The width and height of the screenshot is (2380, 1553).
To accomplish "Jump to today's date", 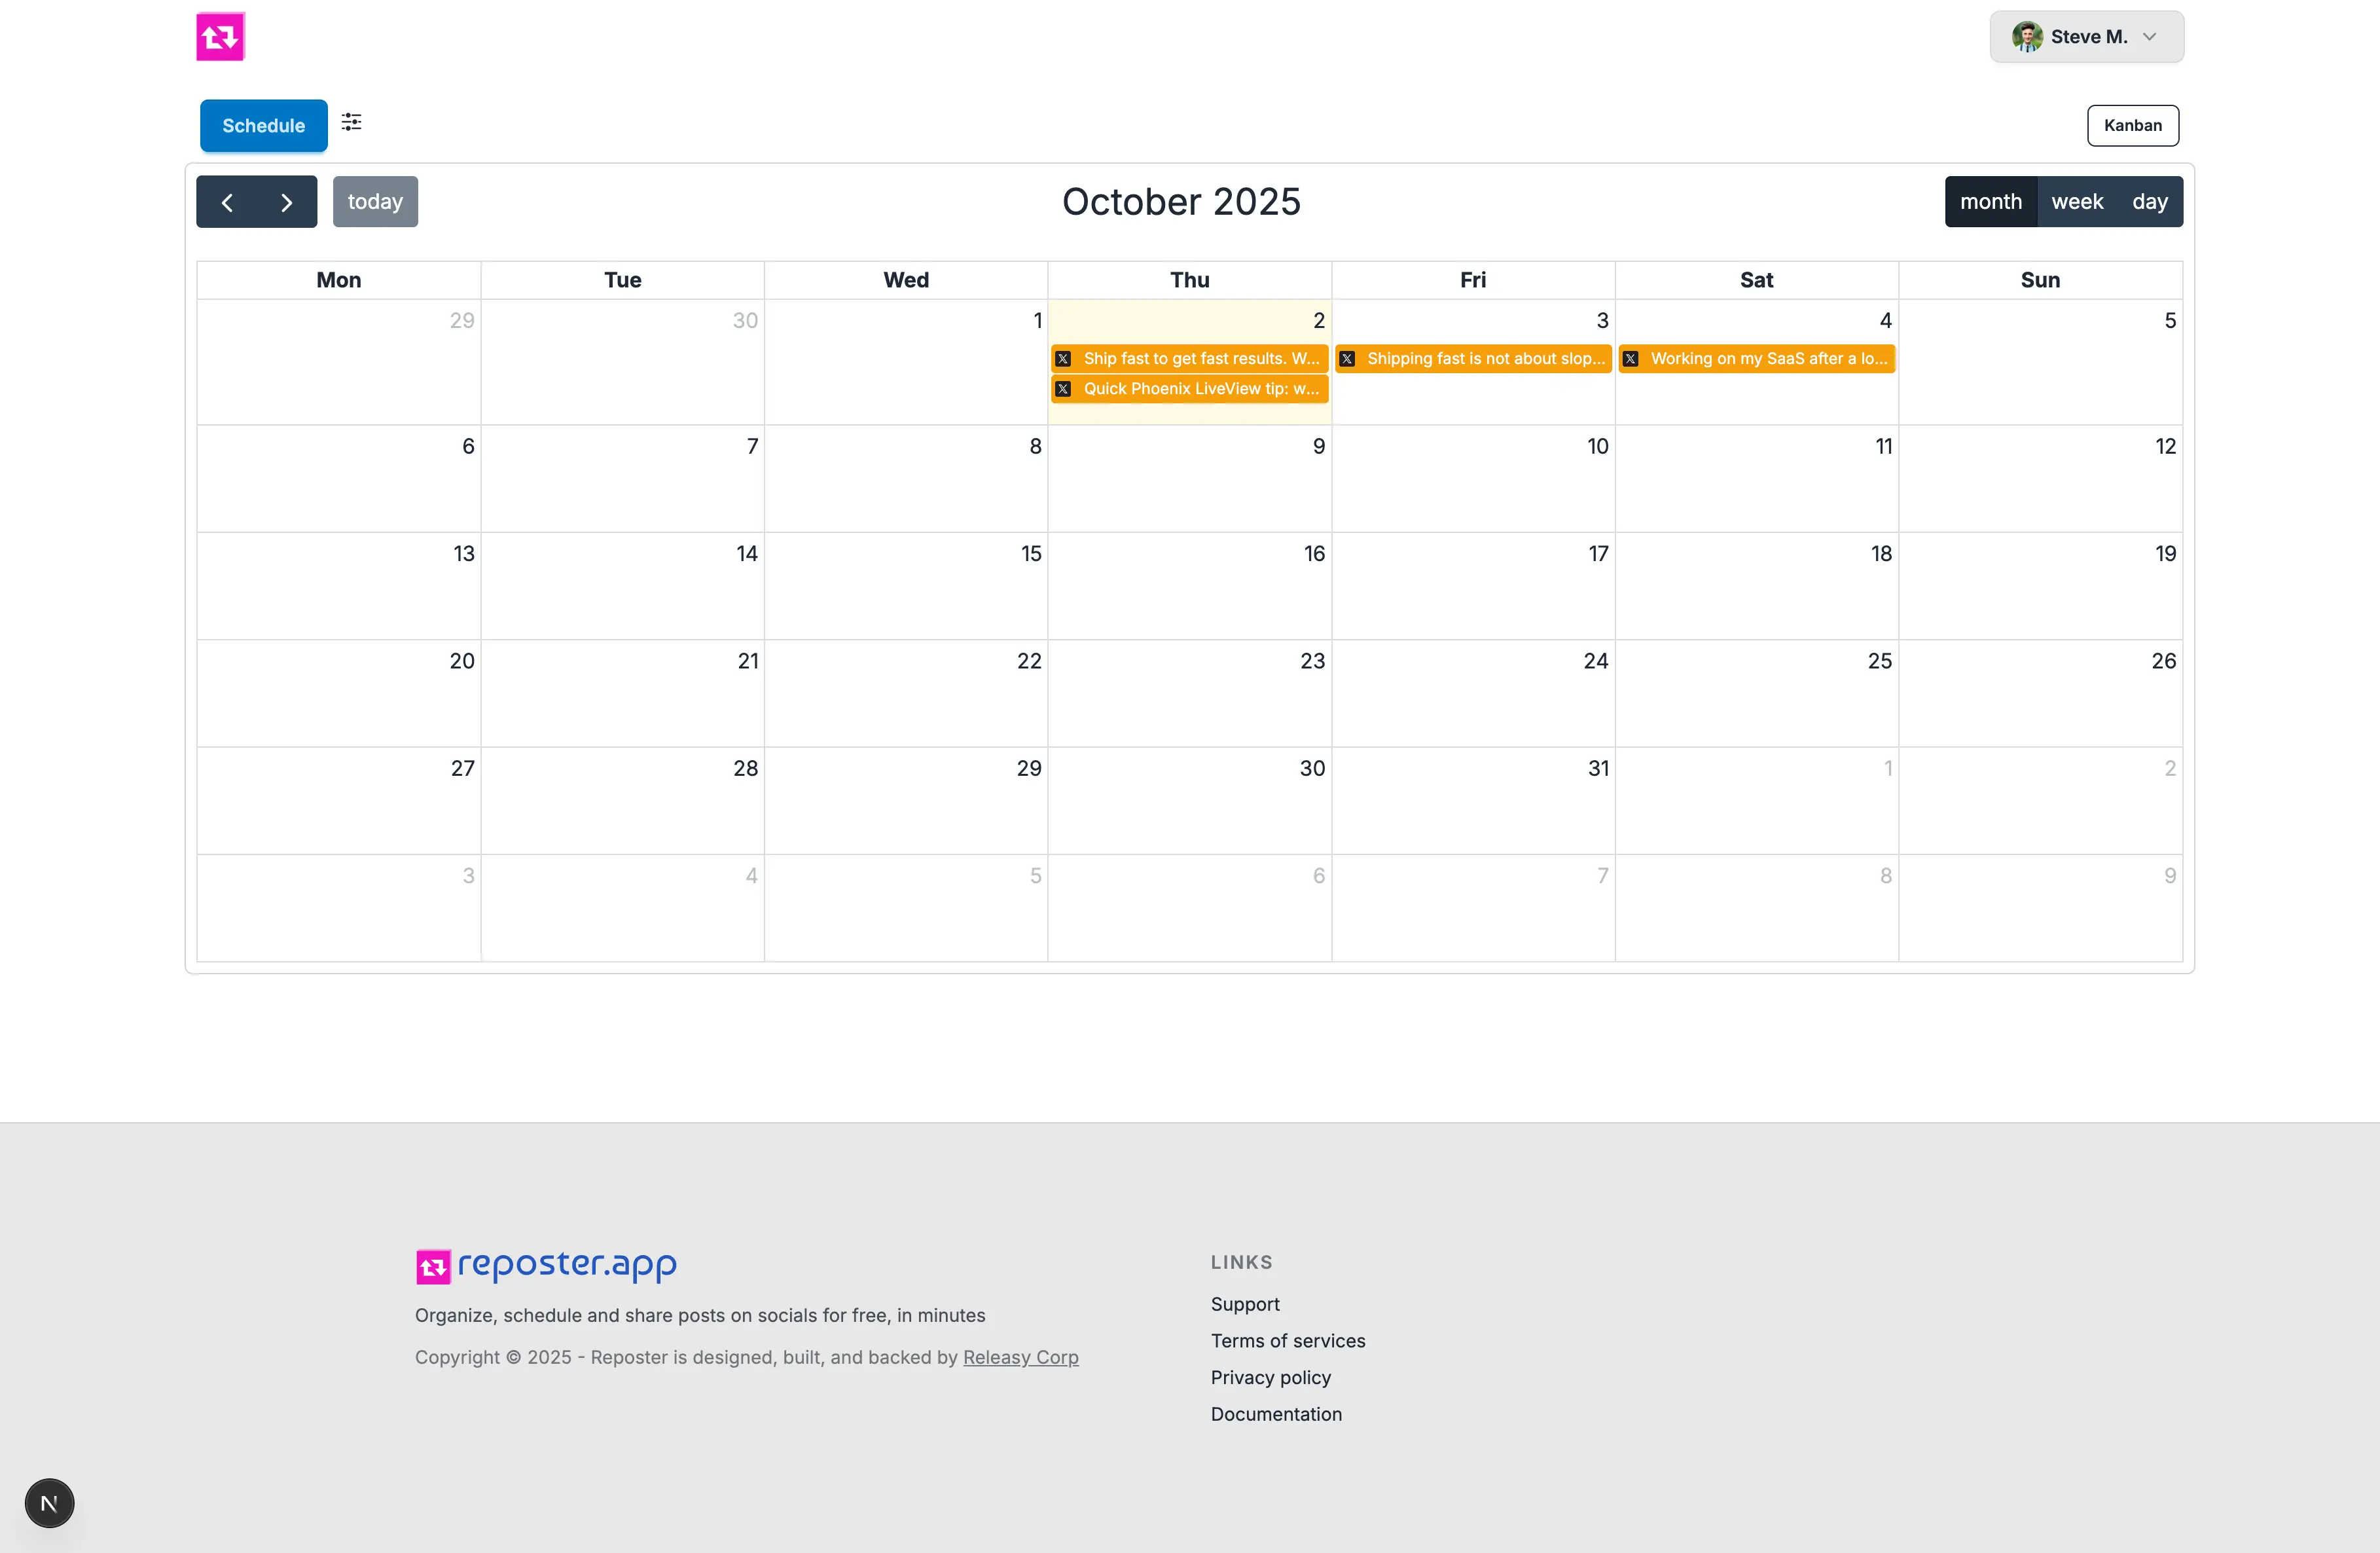I will tap(375, 202).
